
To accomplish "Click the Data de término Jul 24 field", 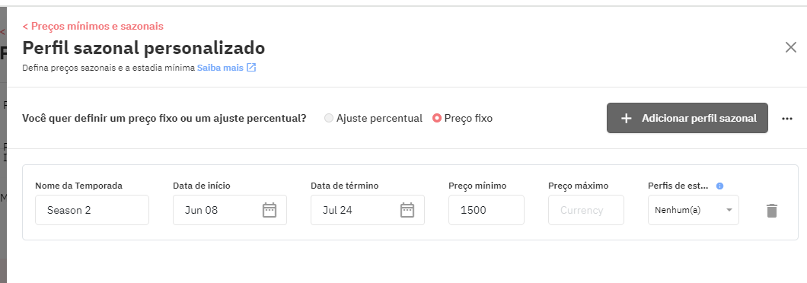I will pos(368,210).
